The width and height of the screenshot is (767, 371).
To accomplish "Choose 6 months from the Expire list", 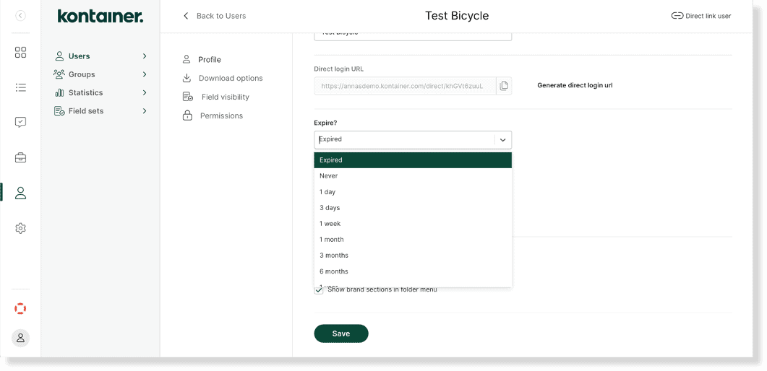I will click(x=413, y=271).
